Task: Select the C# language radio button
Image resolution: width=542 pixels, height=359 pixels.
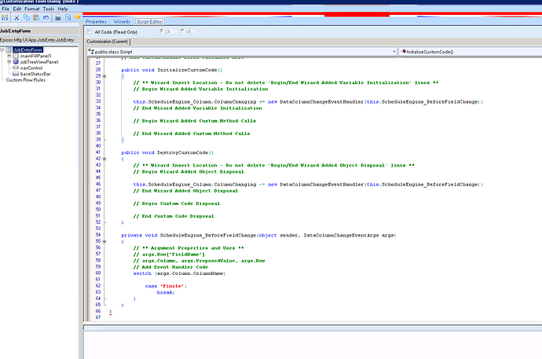Action: [x=162, y=31]
